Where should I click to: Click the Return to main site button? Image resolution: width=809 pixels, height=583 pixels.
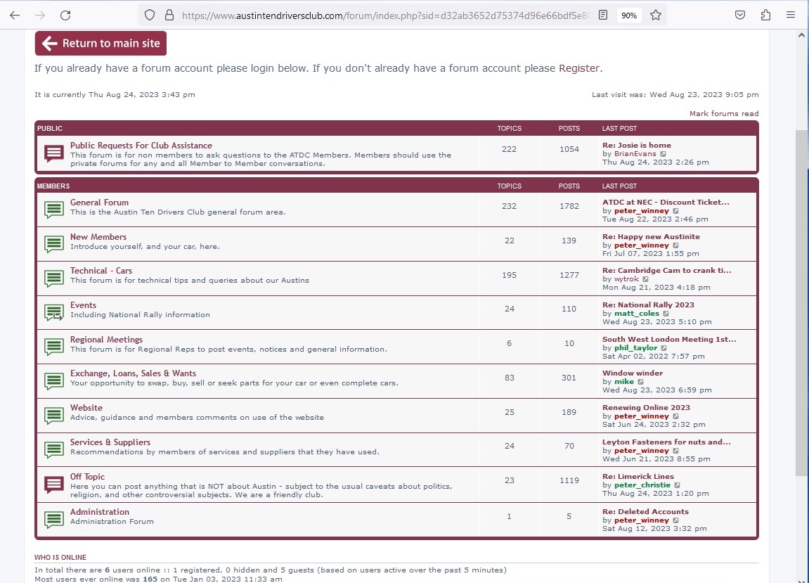point(101,44)
